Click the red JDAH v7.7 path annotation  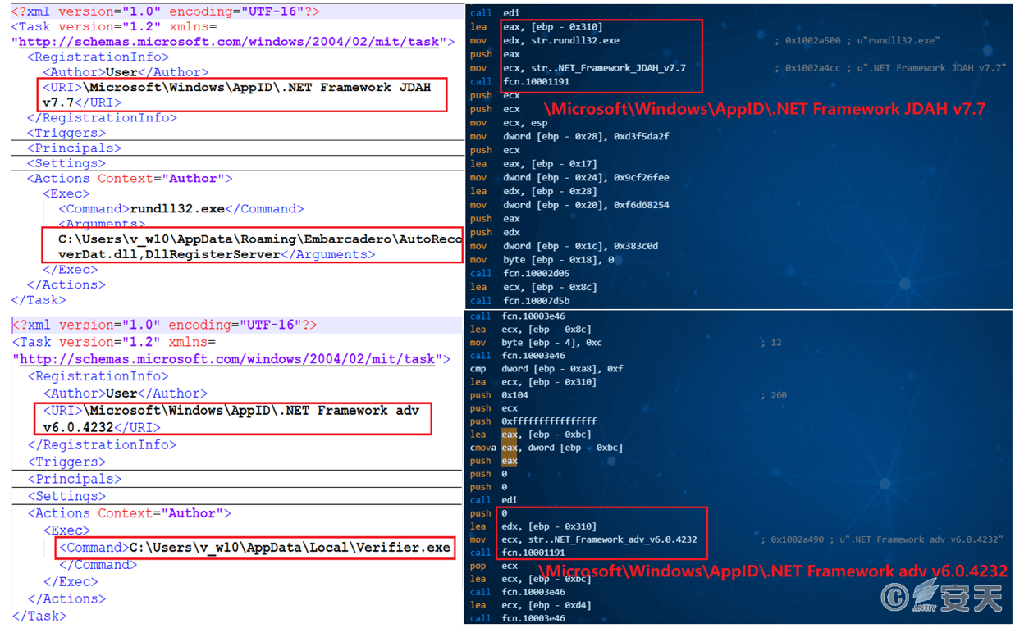764,109
